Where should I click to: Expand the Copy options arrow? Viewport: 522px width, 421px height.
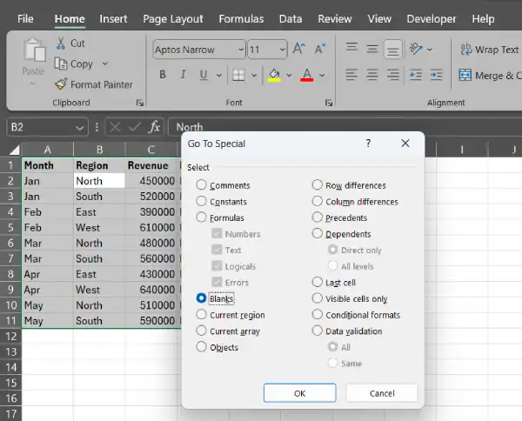[105, 63]
